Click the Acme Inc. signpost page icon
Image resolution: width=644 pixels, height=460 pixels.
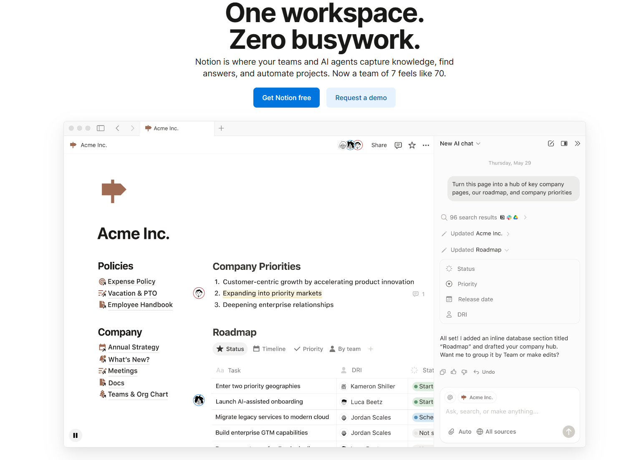pyautogui.click(x=114, y=191)
